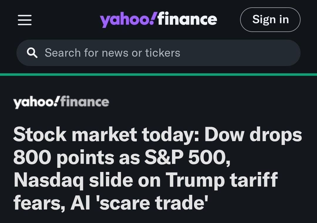Click the 'finance' part of article source logo
The width and height of the screenshot is (317, 223).
[x=85, y=102]
